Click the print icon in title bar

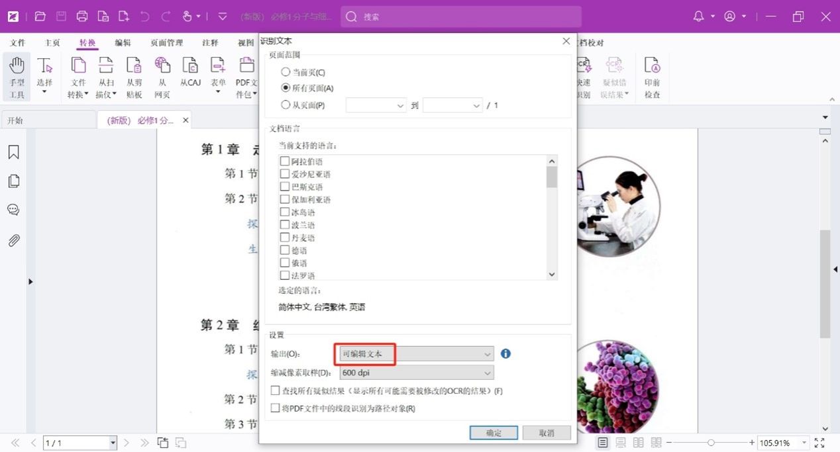click(x=81, y=17)
